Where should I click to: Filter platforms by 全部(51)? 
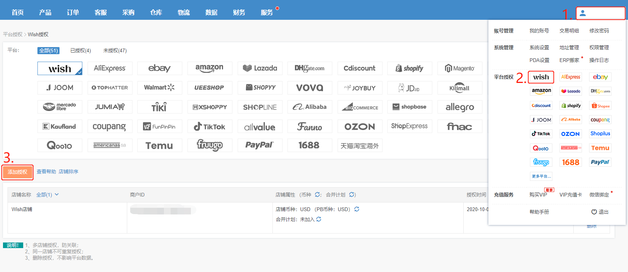[49, 50]
